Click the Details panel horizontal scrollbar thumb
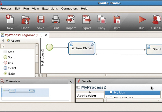162x112 pixels. point(134,100)
